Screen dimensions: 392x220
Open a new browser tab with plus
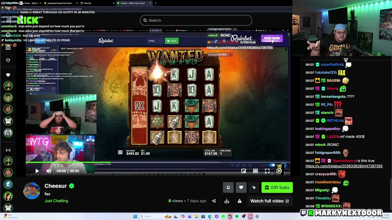(156, 3)
